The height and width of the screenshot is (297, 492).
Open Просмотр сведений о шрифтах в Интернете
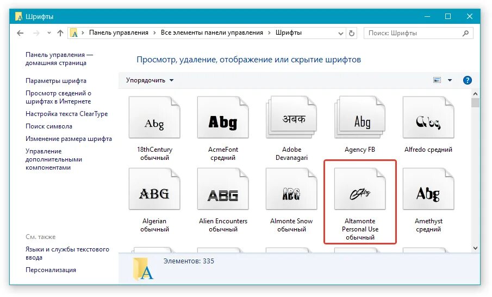point(58,97)
